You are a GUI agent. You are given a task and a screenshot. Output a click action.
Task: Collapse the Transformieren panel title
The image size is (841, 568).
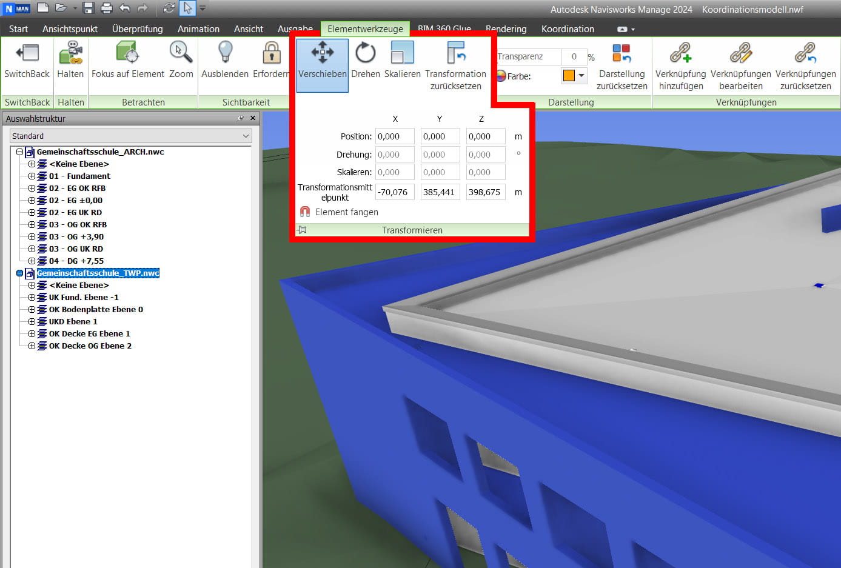coord(412,230)
